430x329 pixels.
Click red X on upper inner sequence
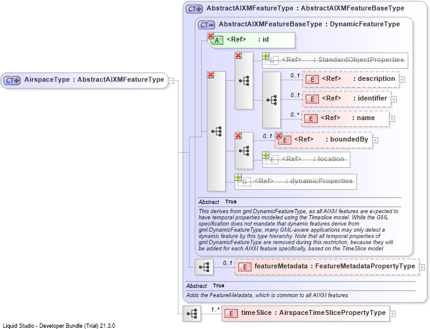point(238,55)
